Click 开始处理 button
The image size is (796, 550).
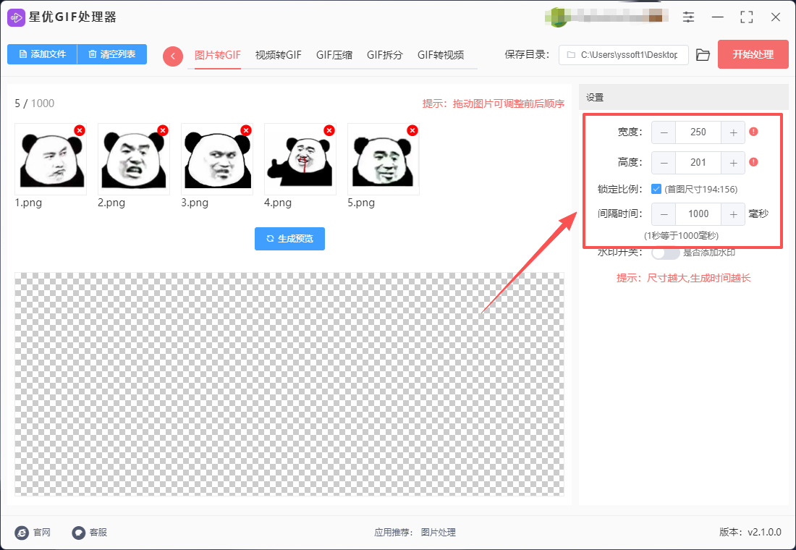pyautogui.click(x=753, y=54)
